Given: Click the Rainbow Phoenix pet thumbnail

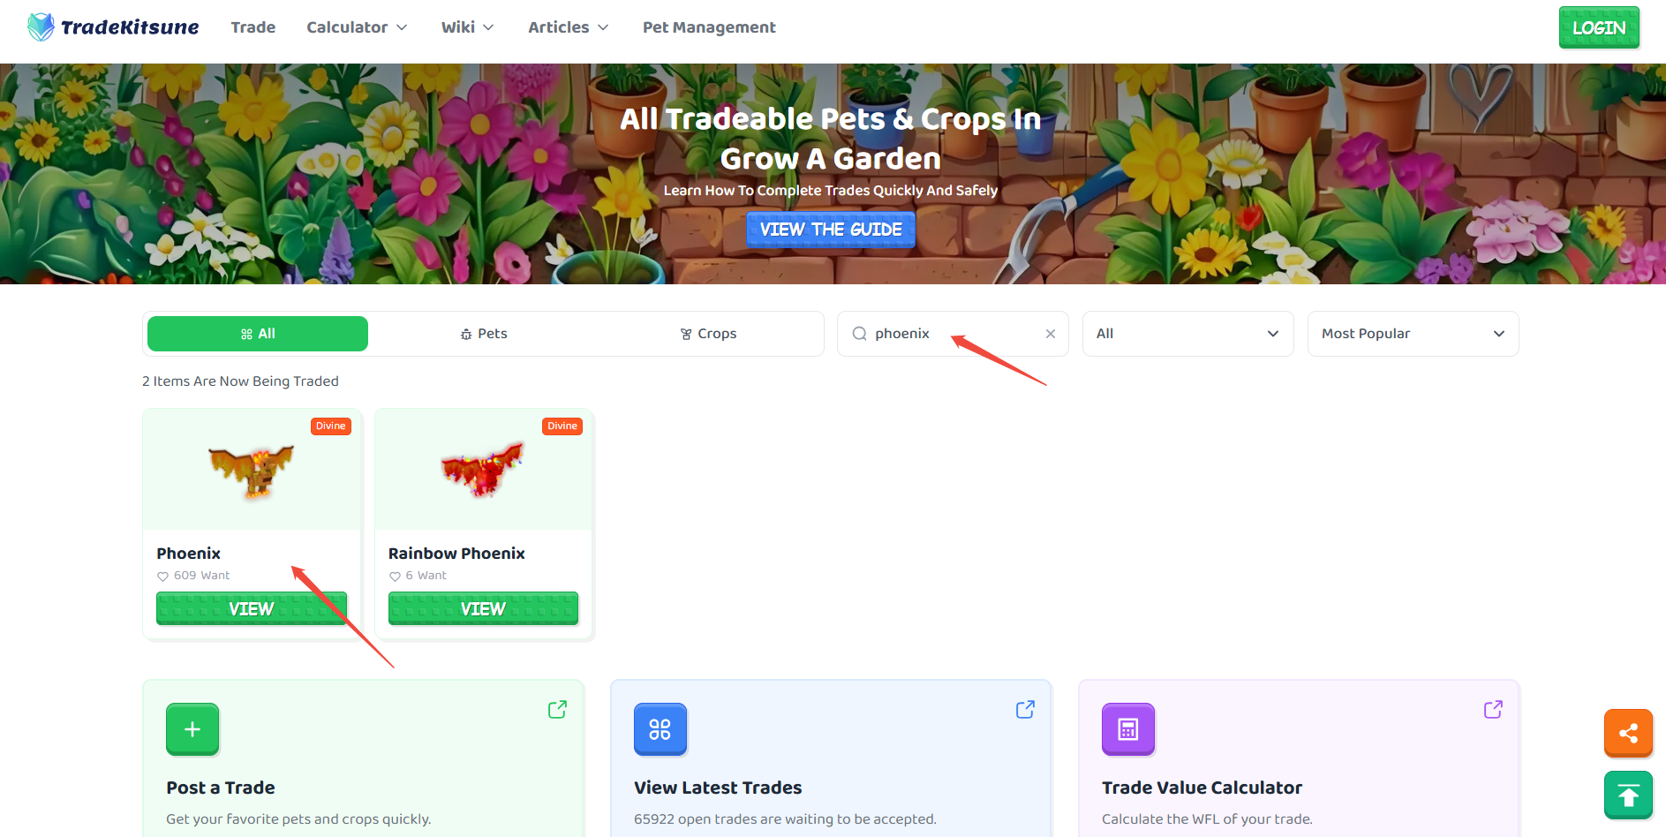Looking at the screenshot, I should click(483, 470).
